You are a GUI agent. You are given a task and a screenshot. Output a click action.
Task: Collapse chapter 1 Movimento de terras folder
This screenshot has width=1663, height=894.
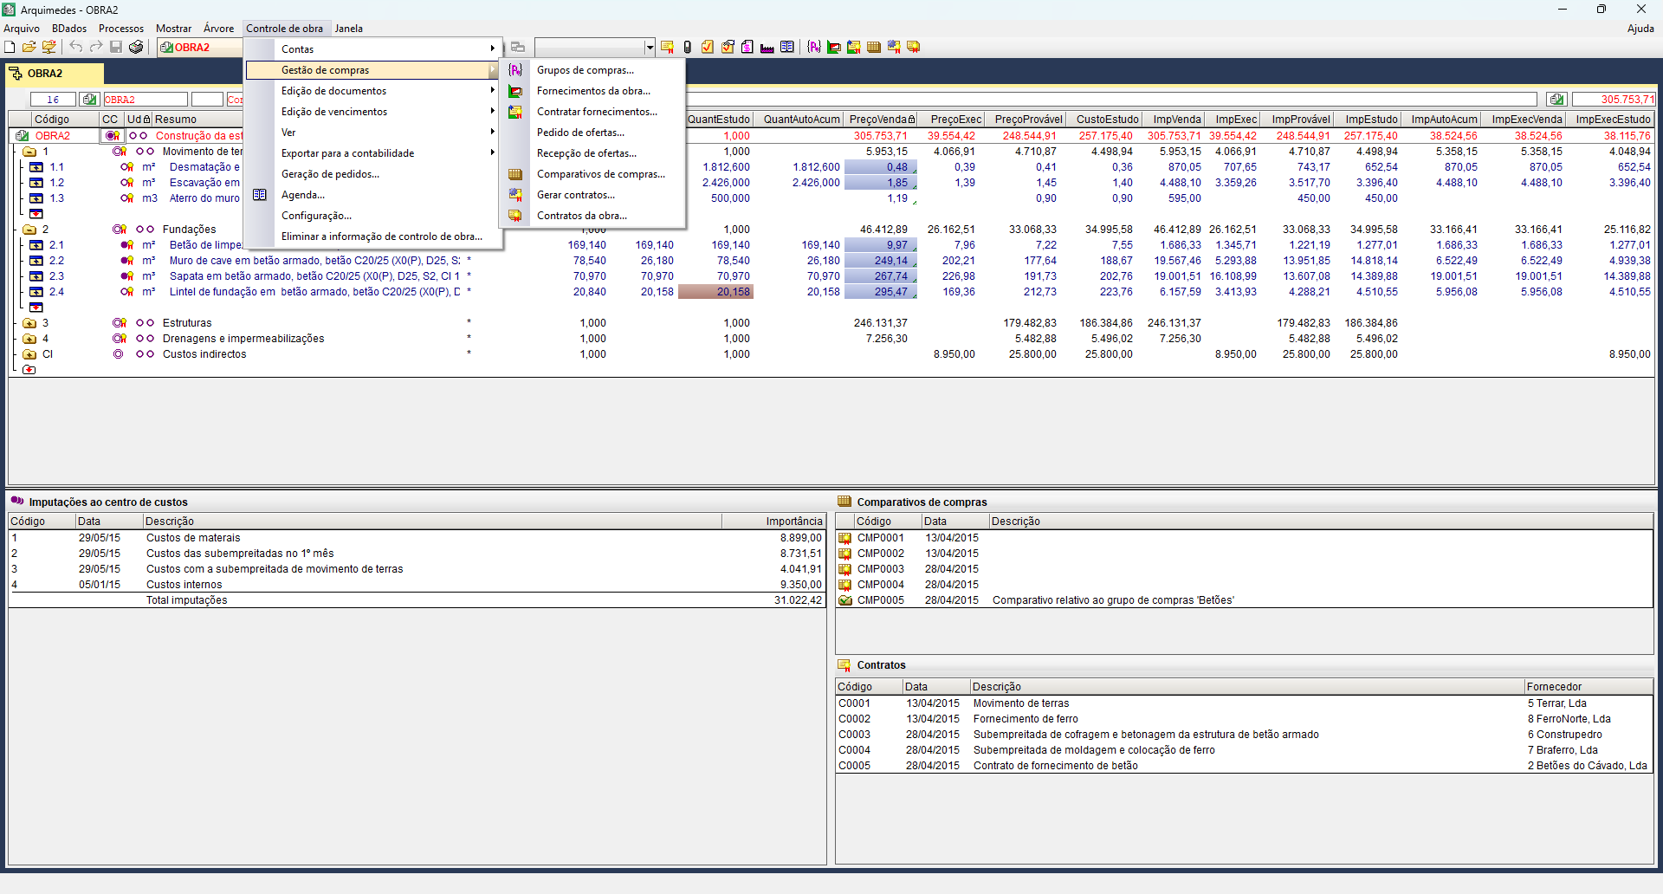click(29, 152)
